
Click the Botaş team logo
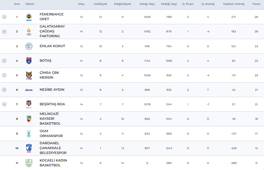pos(29,61)
